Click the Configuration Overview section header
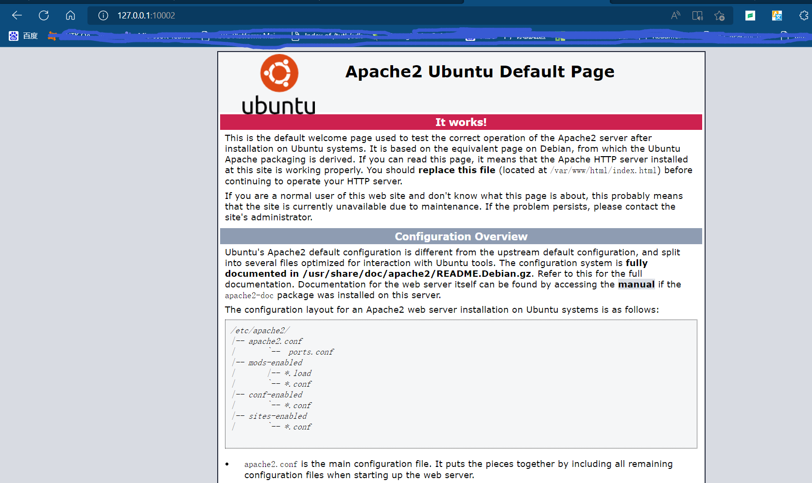Image resolution: width=812 pixels, height=483 pixels. [x=461, y=236]
